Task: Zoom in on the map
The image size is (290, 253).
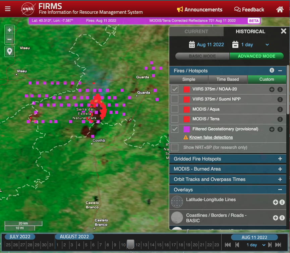Action: (9, 30)
